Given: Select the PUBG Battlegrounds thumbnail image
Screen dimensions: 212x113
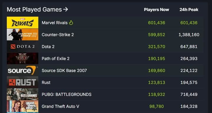Looking at the screenshot, I should click(23, 94).
